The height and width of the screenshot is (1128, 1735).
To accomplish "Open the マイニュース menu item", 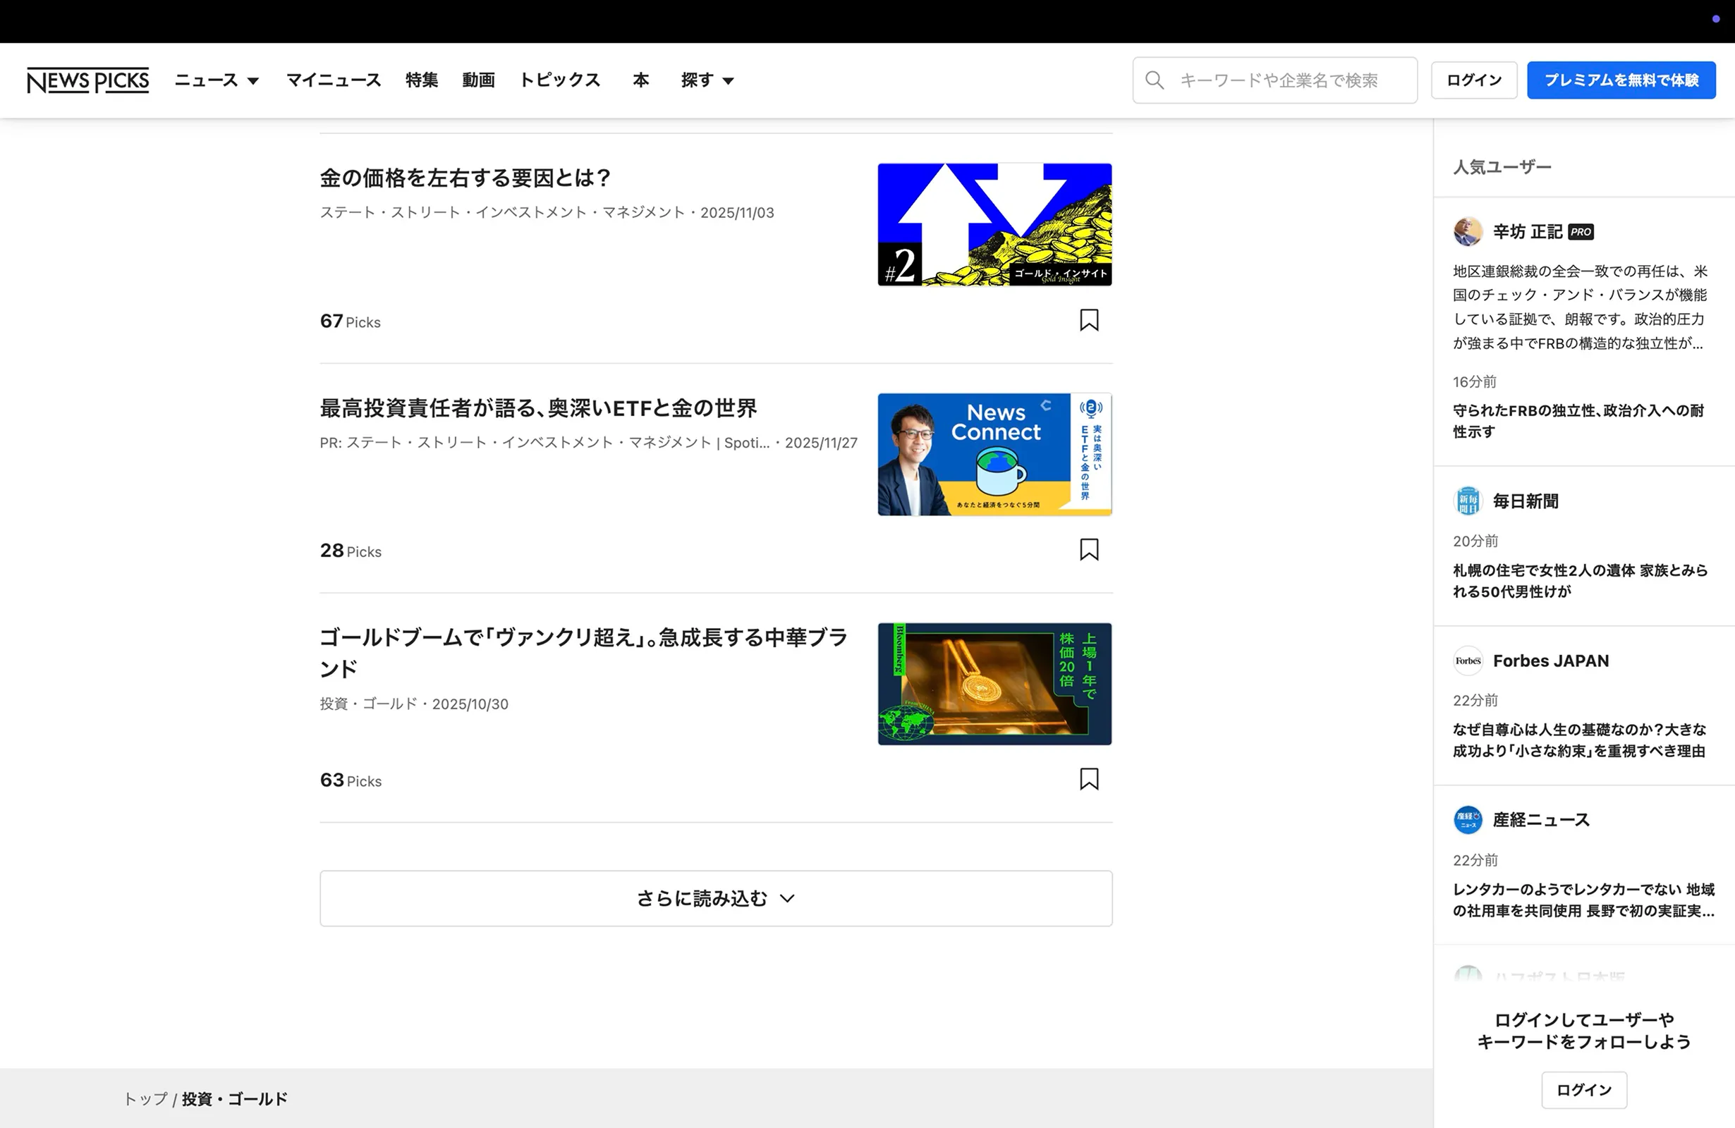I will (x=333, y=80).
